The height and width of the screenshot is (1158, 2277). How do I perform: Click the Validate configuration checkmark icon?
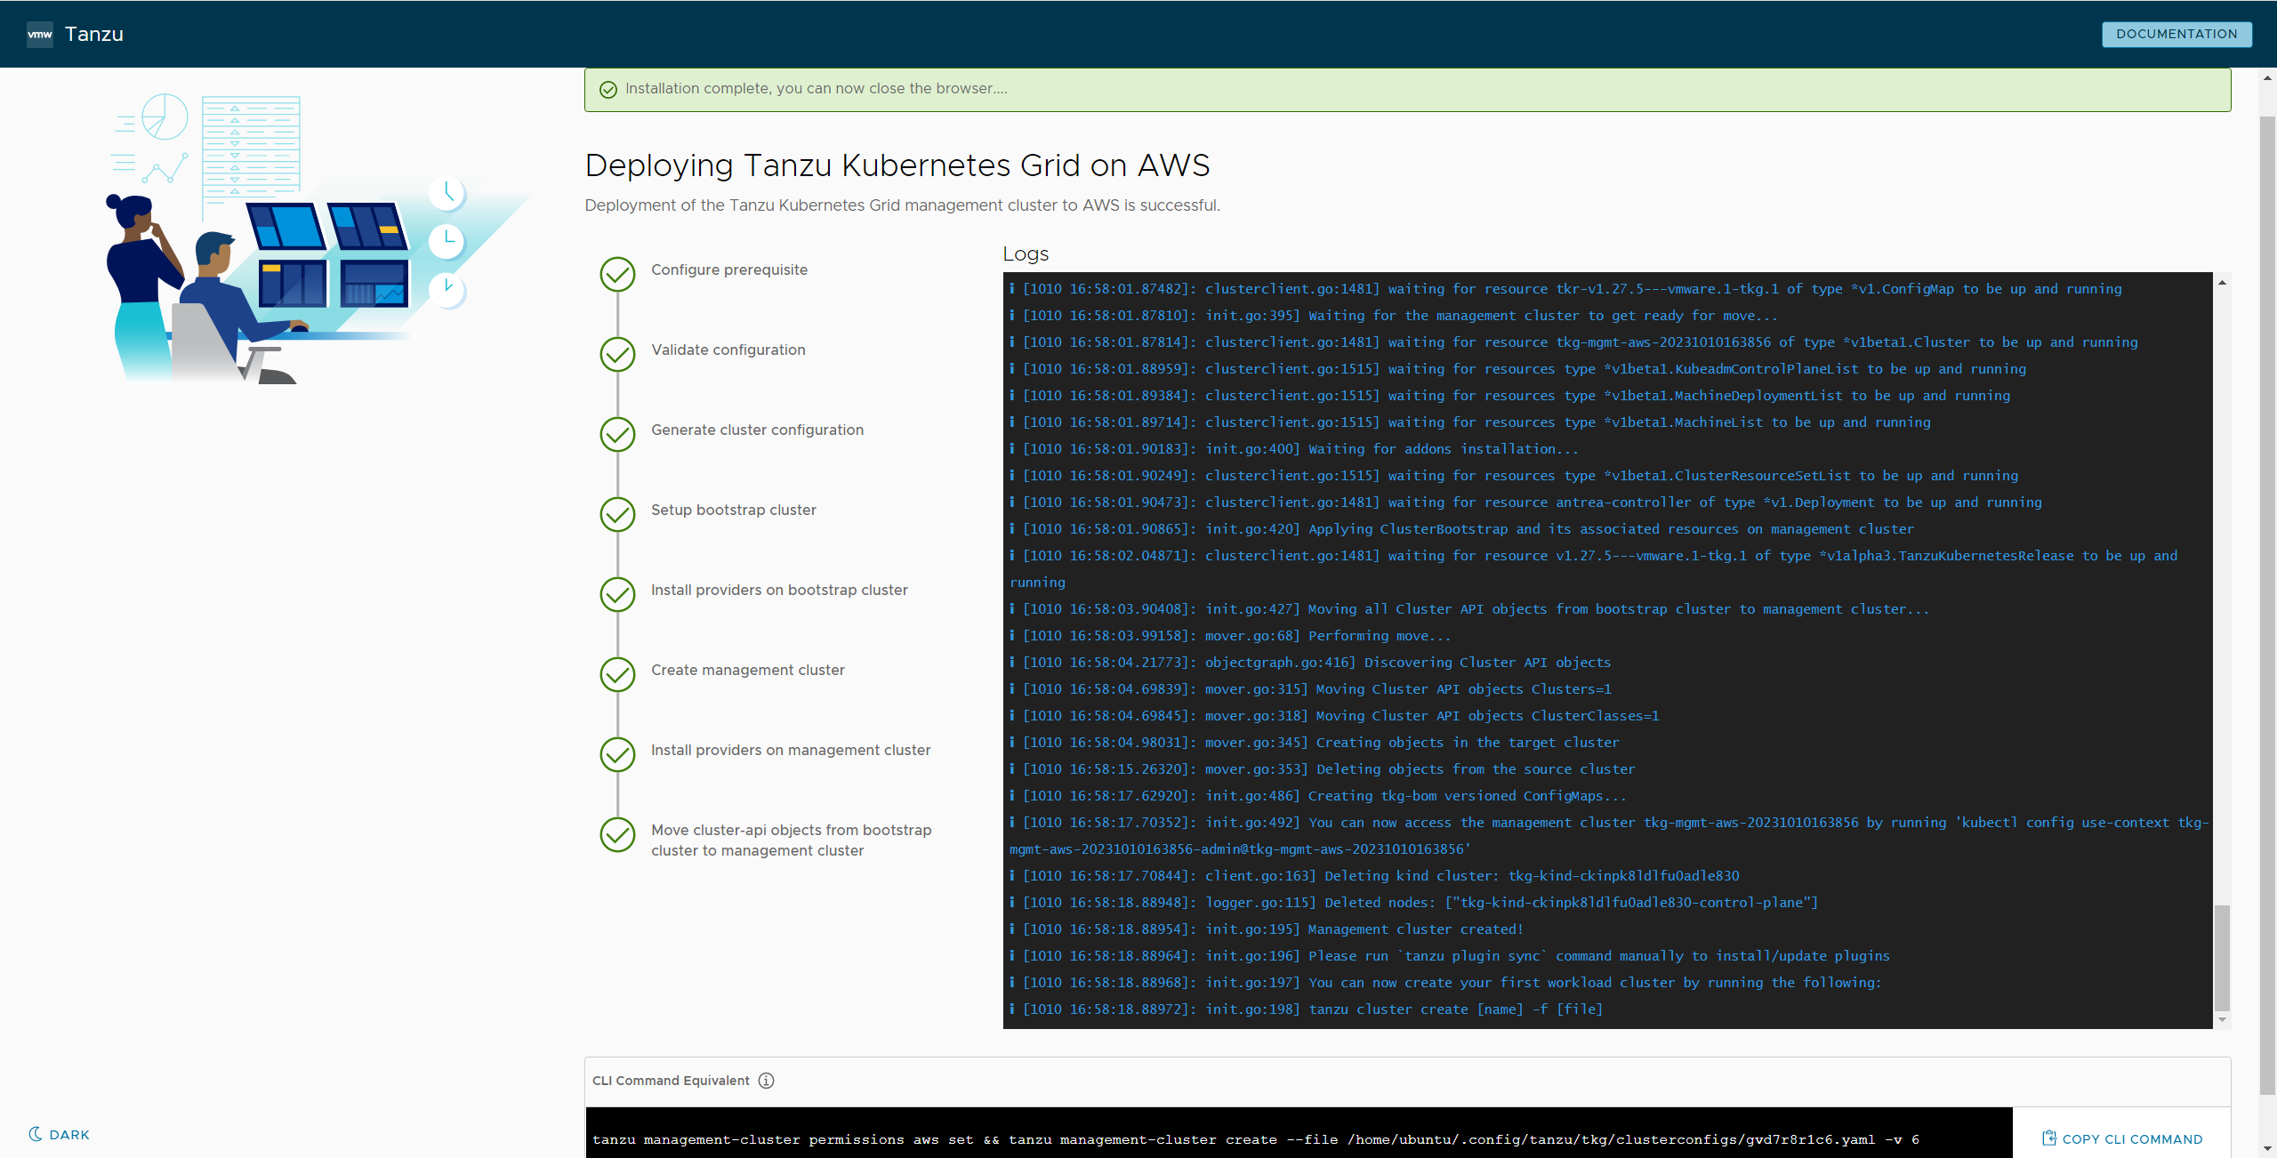(x=617, y=355)
